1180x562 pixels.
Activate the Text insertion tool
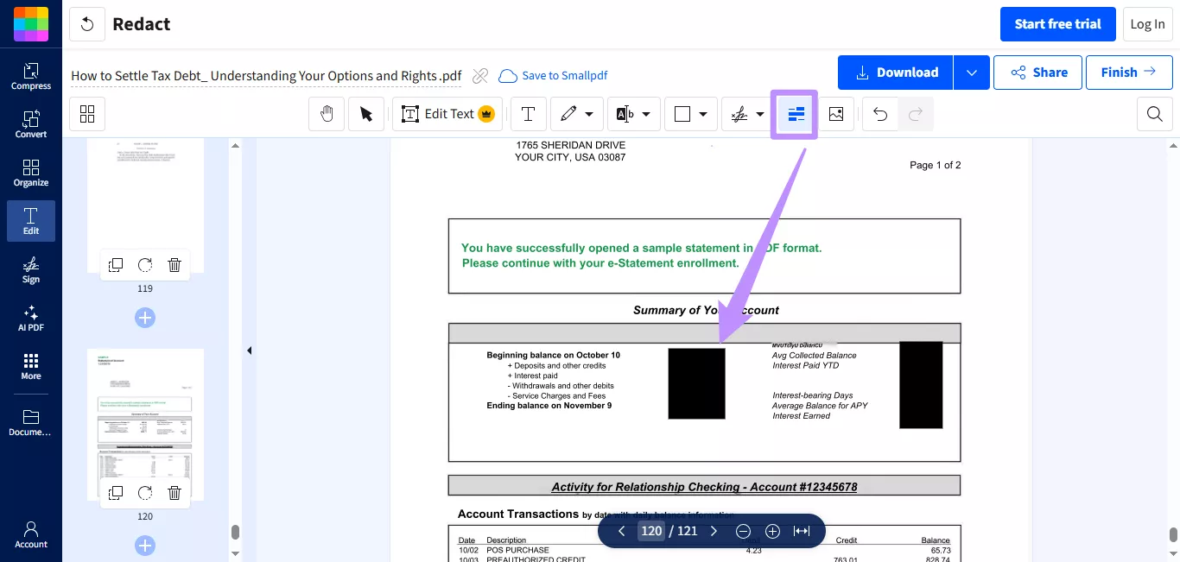point(528,113)
